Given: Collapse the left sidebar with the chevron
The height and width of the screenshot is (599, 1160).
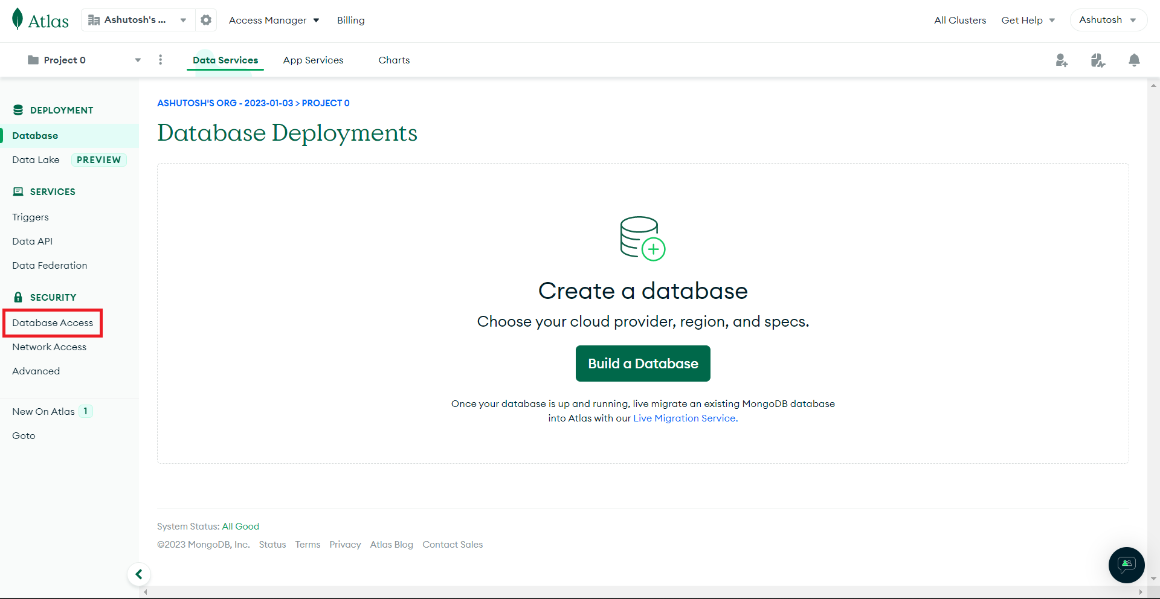Looking at the screenshot, I should point(139,574).
